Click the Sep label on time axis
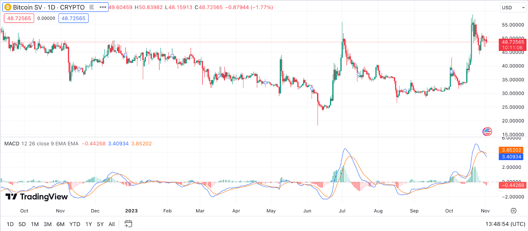 [414, 211]
